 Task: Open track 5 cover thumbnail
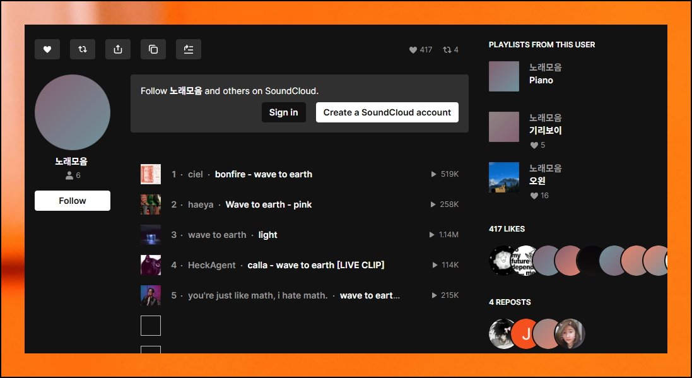pos(151,295)
